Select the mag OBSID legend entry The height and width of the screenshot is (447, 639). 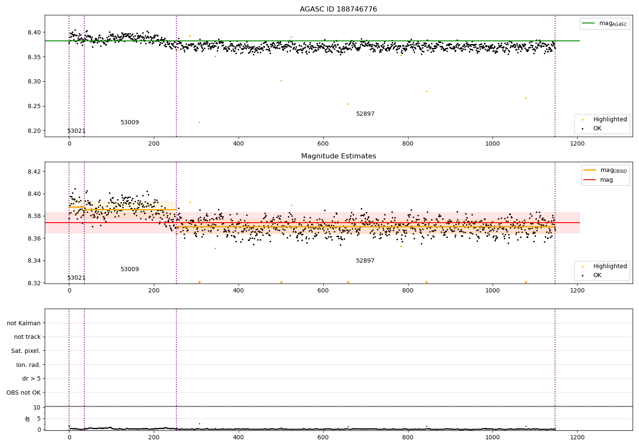pyautogui.click(x=605, y=170)
